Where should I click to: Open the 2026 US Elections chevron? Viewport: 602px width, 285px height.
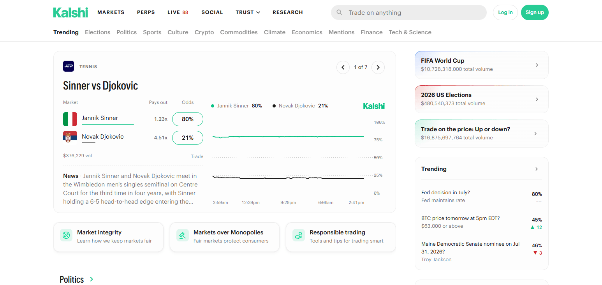click(x=537, y=99)
